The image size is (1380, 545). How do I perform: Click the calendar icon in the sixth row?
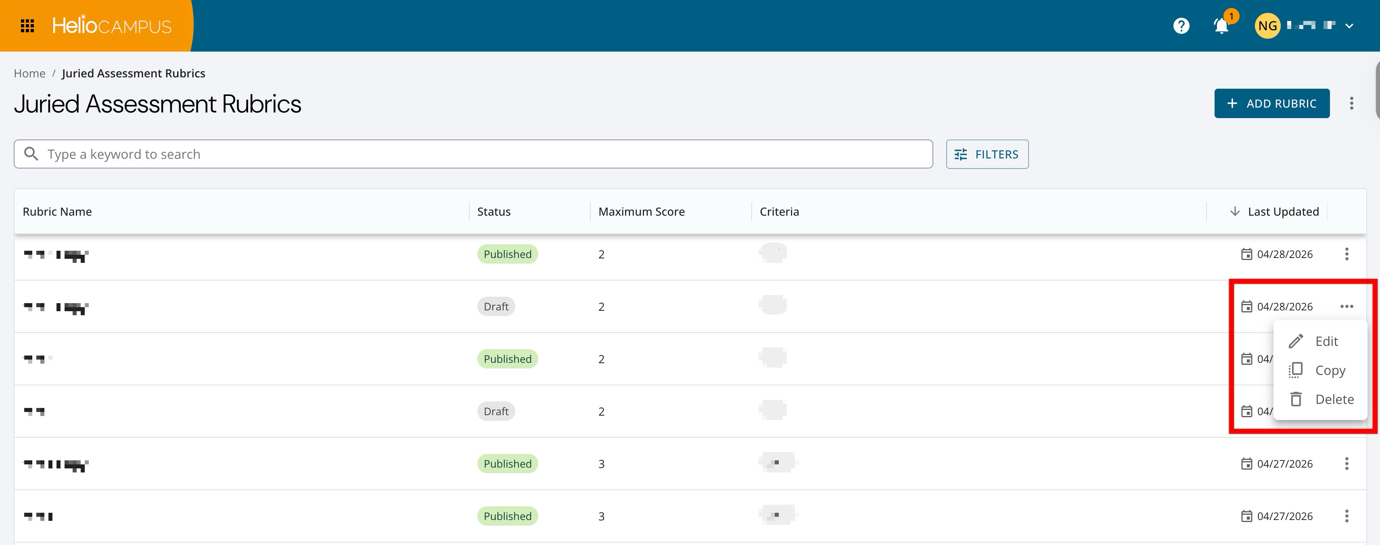pos(1246,516)
